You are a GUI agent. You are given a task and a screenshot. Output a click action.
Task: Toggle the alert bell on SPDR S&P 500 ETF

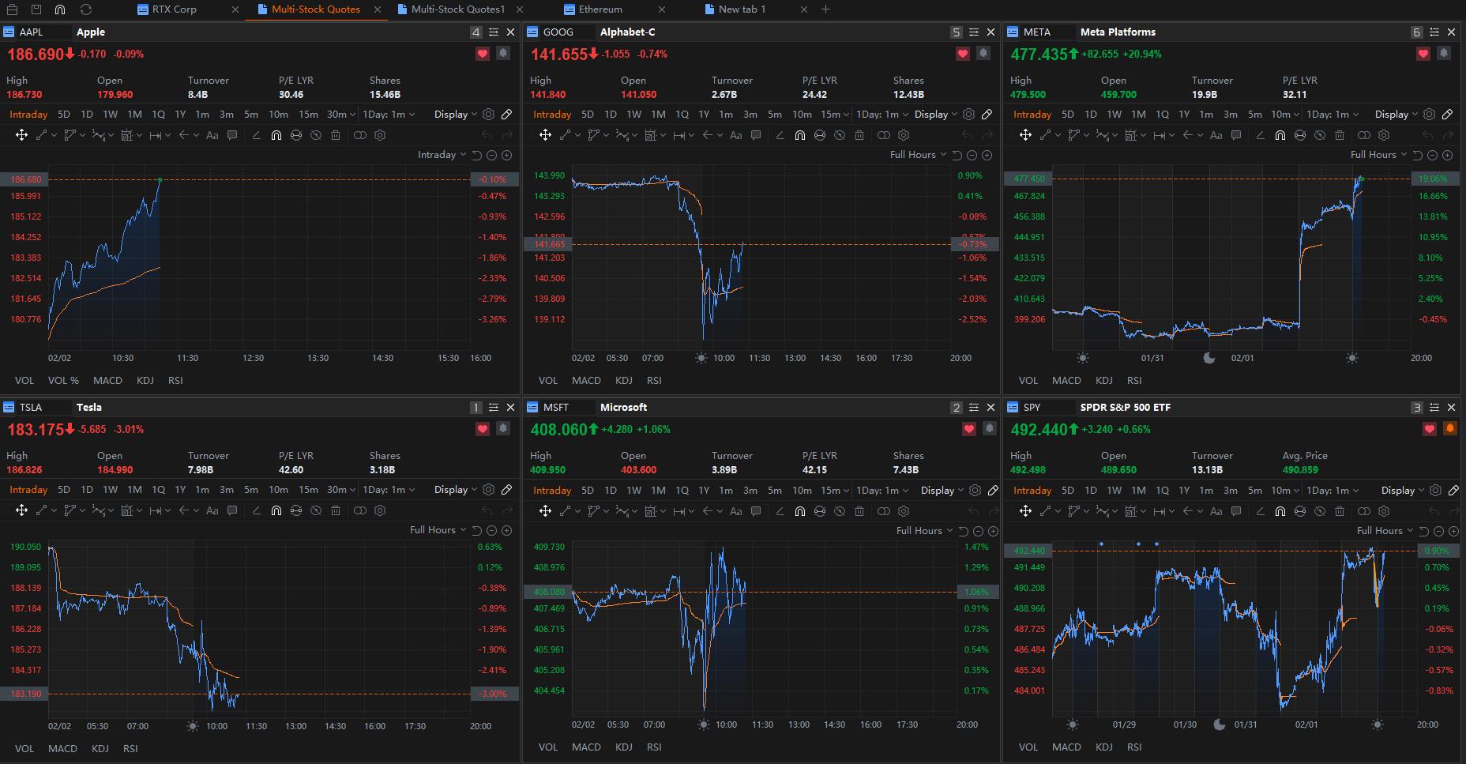[x=1450, y=429]
